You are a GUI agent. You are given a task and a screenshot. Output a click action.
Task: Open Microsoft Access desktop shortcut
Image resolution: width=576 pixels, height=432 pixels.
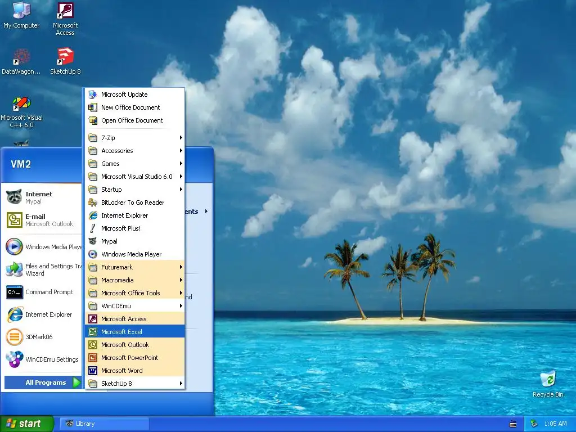[x=65, y=19]
